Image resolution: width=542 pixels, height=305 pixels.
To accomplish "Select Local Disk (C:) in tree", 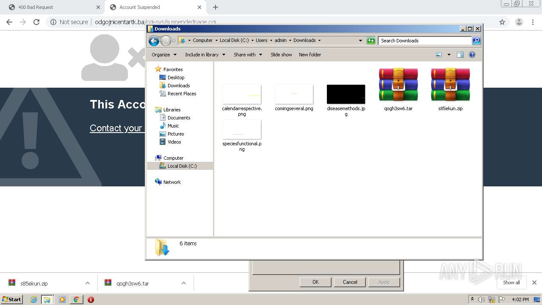I will pos(182,166).
